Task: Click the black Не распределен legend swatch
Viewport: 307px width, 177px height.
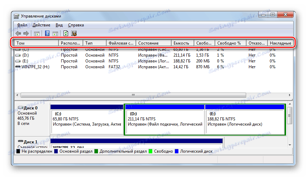Action: point(18,151)
